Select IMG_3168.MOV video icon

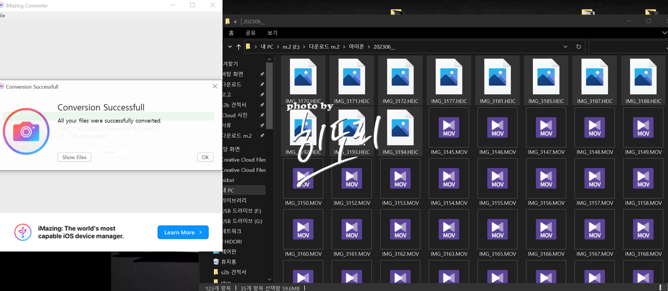point(643,229)
